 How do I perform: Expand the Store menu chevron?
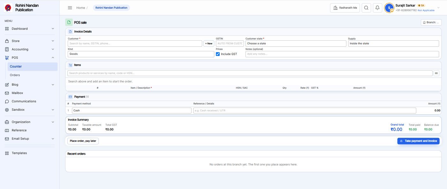(x=53, y=41)
